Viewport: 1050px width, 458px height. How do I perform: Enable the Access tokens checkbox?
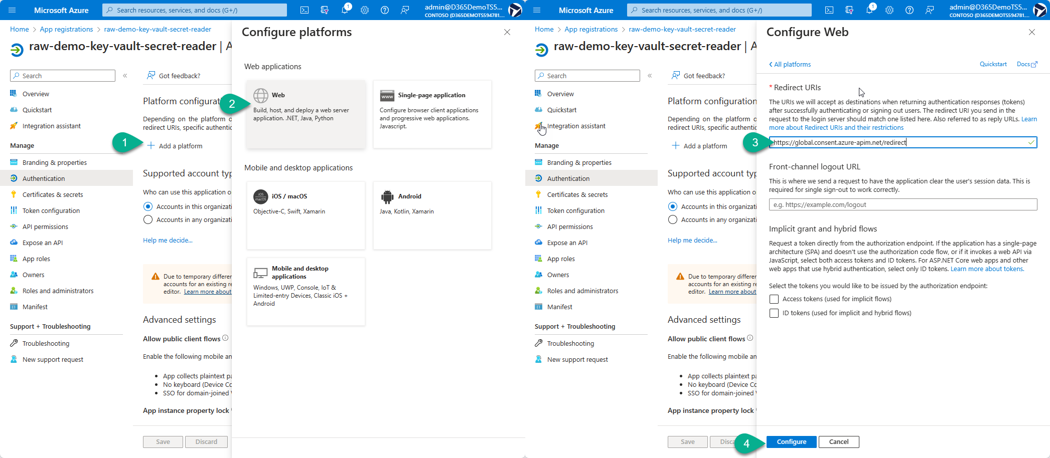pos(774,299)
